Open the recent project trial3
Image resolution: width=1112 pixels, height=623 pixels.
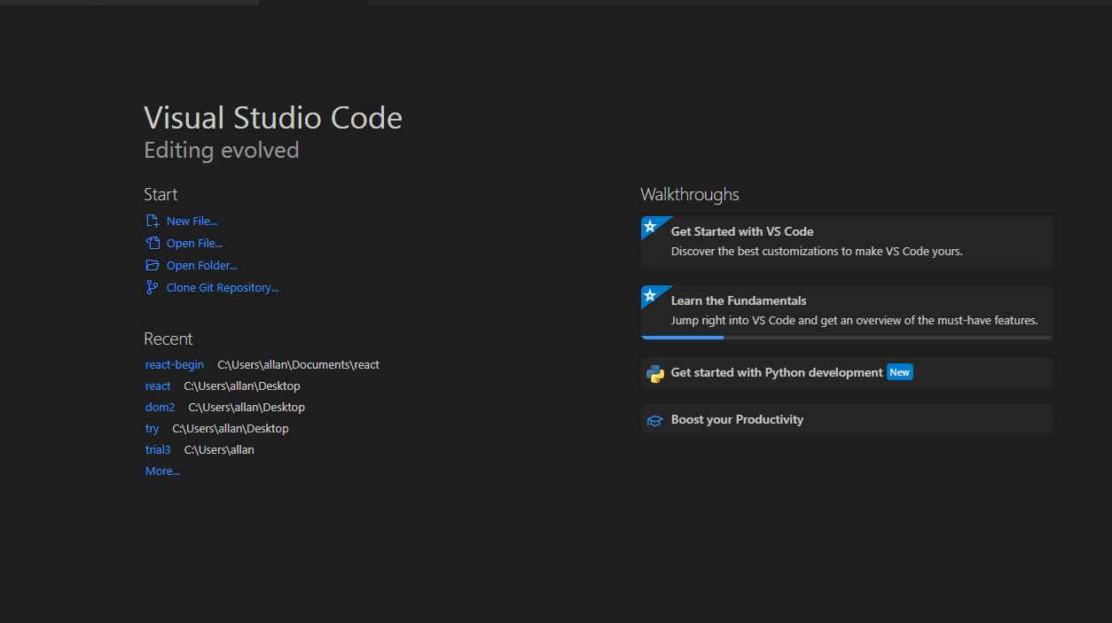[157, 449]
